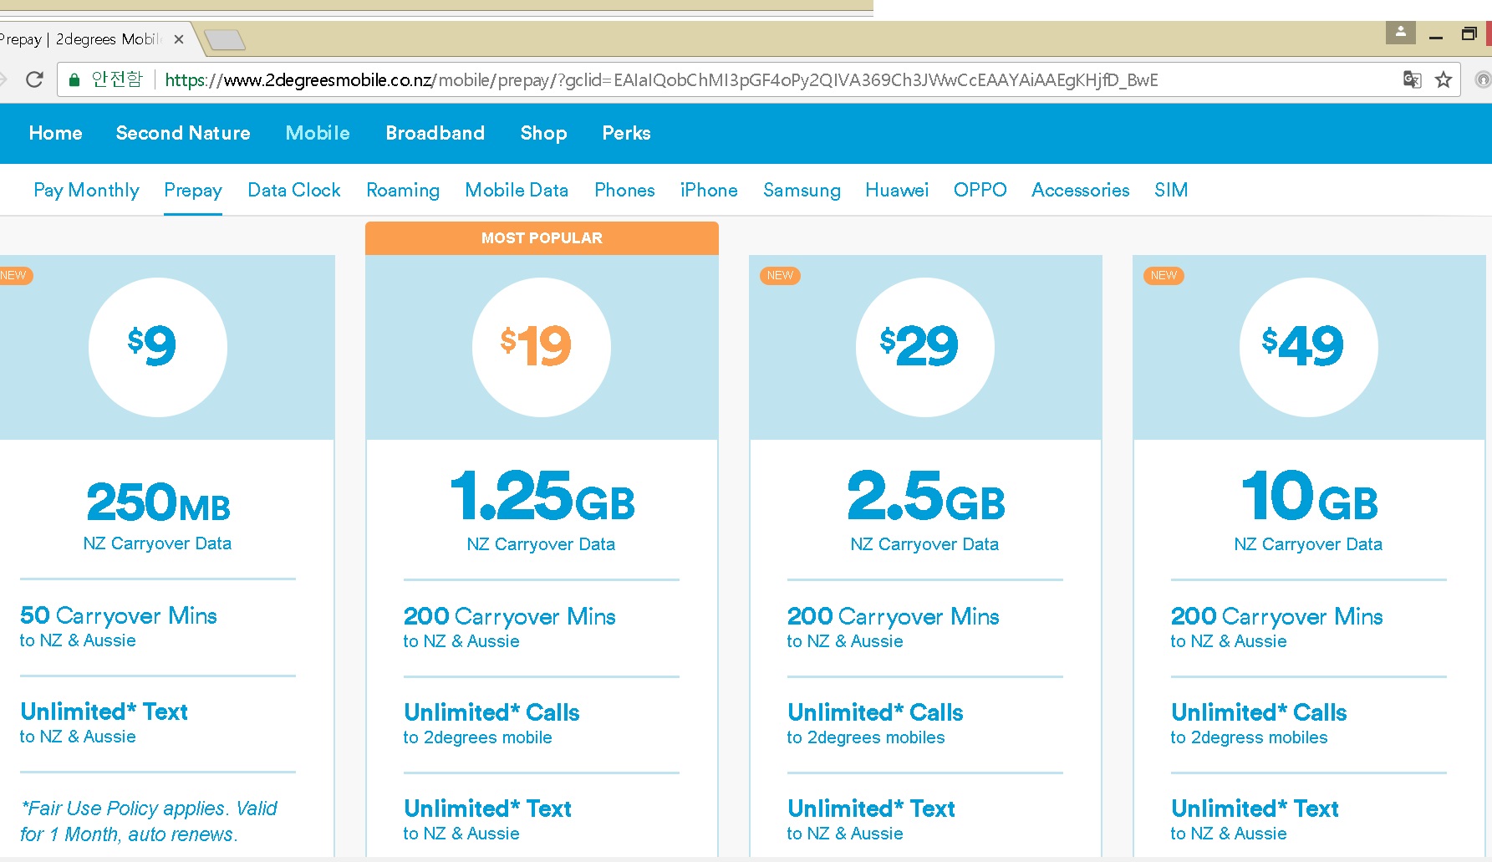Open the Perks menu item
1492x862 pixels.
point(626,134)
